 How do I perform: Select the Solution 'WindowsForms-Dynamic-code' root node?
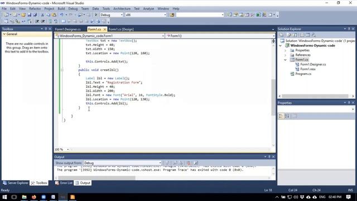pyautogui.click(x=317, y=41)
